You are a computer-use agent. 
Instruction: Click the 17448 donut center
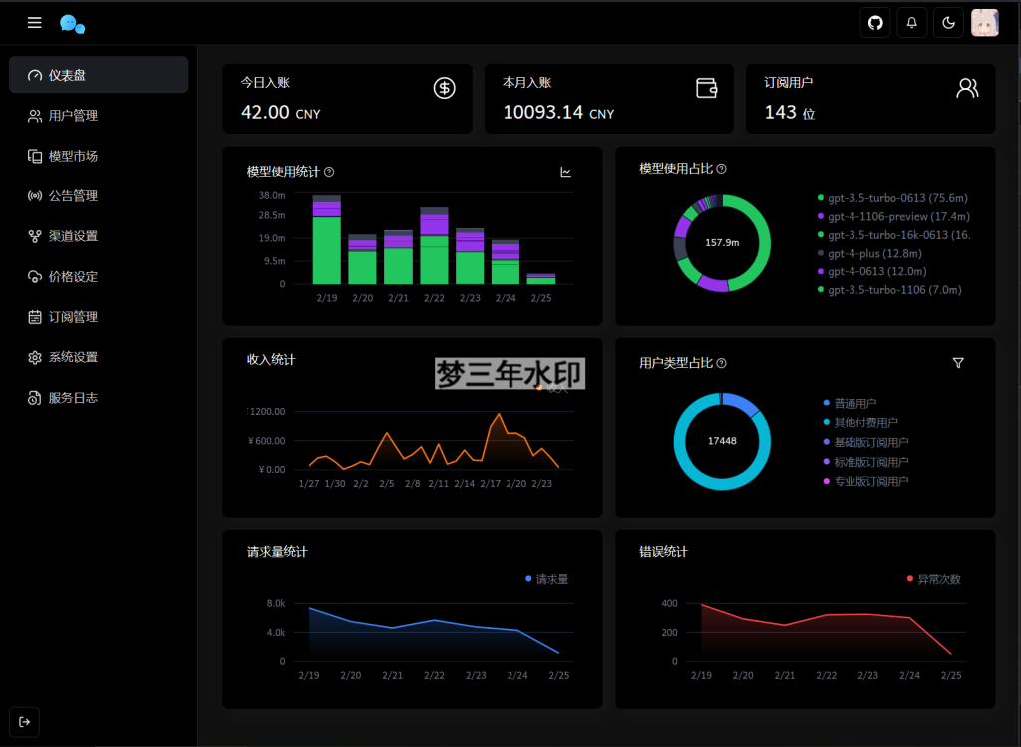tap(722, 441)
